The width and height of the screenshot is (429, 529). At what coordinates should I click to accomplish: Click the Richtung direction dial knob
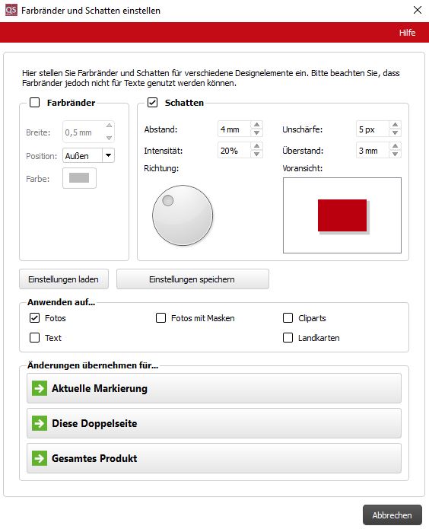pos(168,200)
